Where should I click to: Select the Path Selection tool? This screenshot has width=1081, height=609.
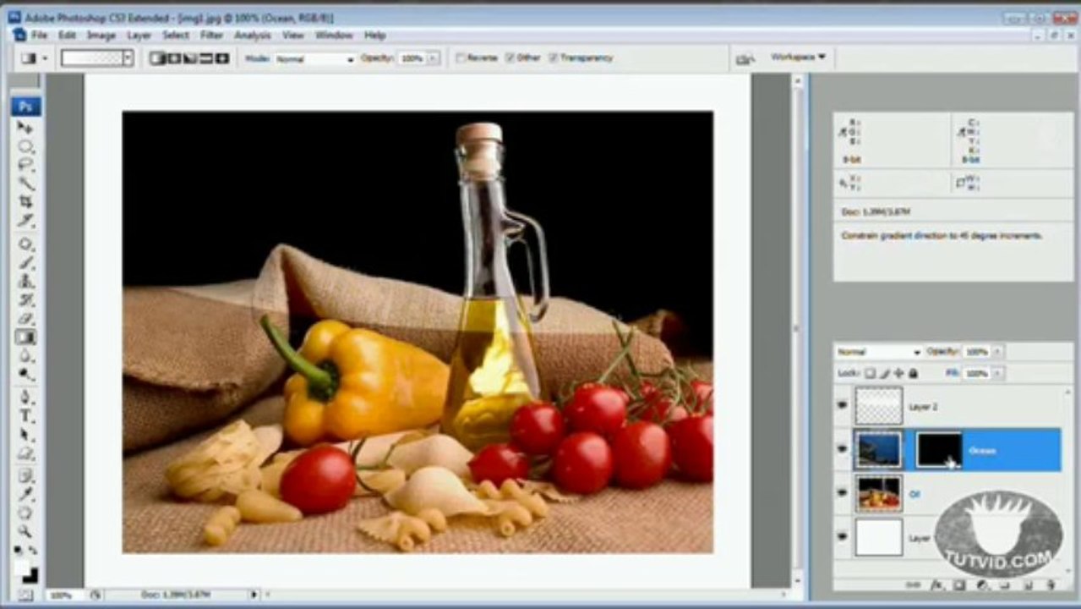point(26,435)
